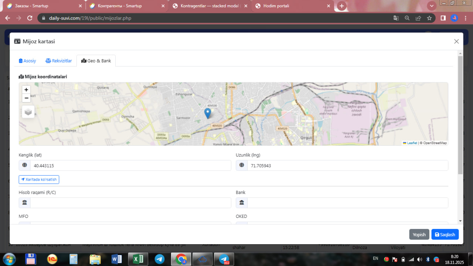
Task: Open Telegram from the taskbar
Action: [x=160, y=259]
